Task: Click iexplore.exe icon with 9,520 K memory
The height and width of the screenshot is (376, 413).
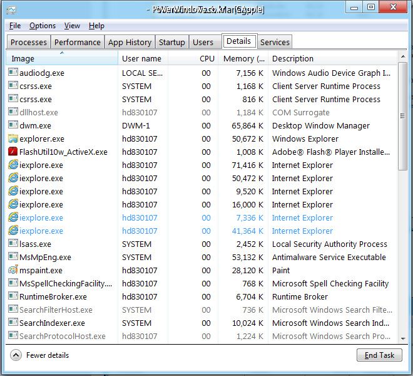Action: pyautogui.click(x=13, y=191)
